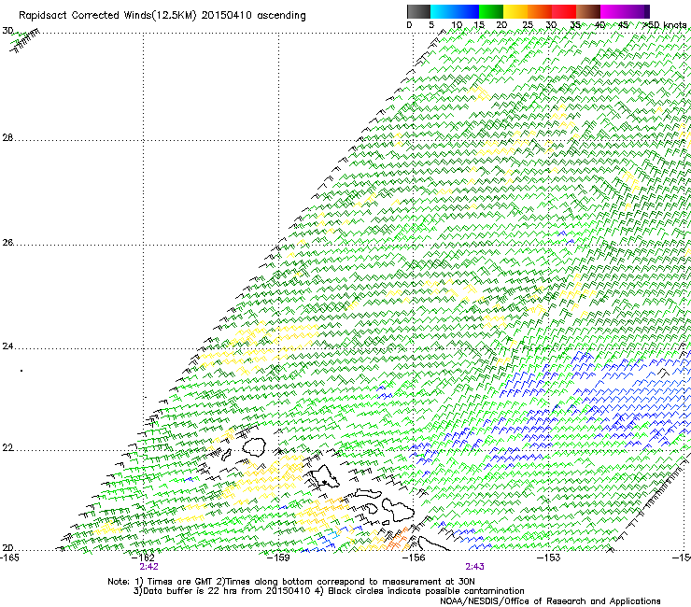691x607 pixels.
Task: Click the Maui island outline west of -156
Action: point(398,509)
